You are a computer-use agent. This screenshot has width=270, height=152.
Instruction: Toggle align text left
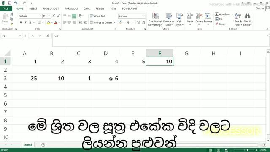pyautogui.click(x=65, y=22)
